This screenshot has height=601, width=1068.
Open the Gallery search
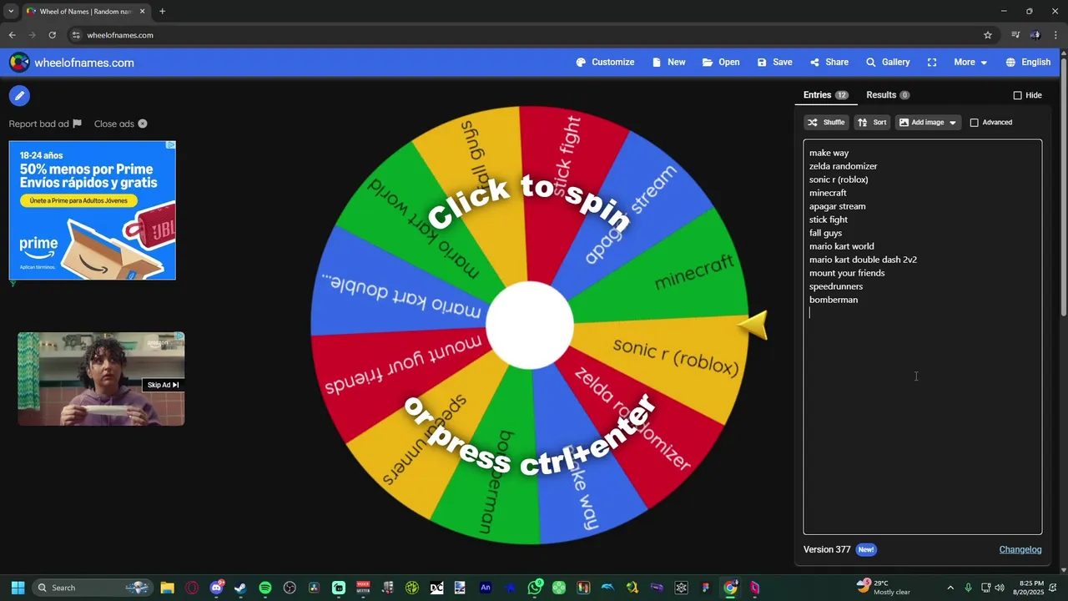pos(888,63)
